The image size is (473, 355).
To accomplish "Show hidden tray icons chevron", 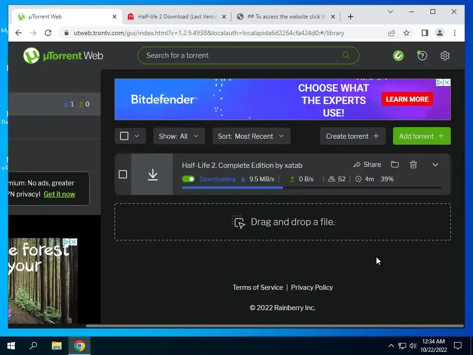I will coord(391,346).
